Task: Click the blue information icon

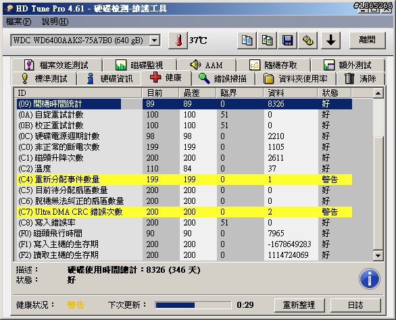Action: point(369,279)
